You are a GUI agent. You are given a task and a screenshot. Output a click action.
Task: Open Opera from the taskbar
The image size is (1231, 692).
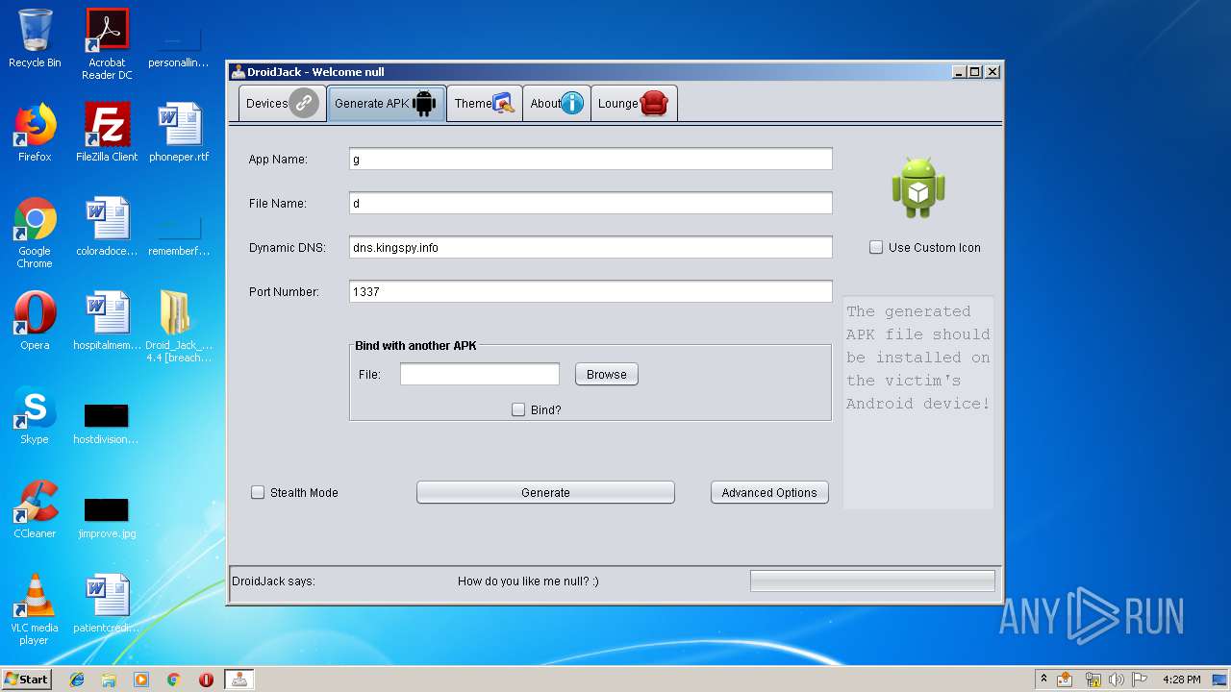206,680
